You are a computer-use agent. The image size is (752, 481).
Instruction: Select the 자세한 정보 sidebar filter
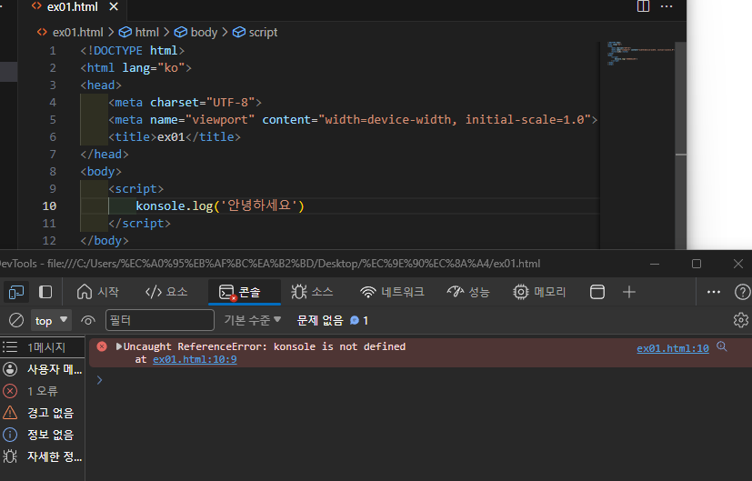point(42,456)
